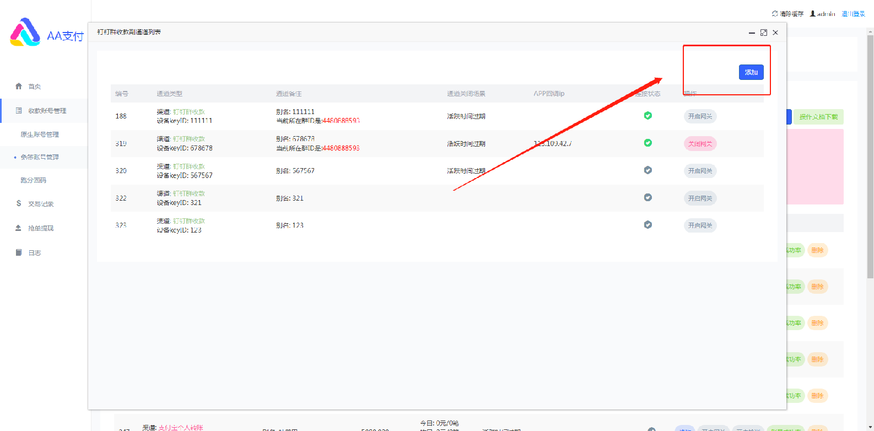Screen dimensions: 874x431
Task: Click the 编号 column header
Action: pos(122,94)
